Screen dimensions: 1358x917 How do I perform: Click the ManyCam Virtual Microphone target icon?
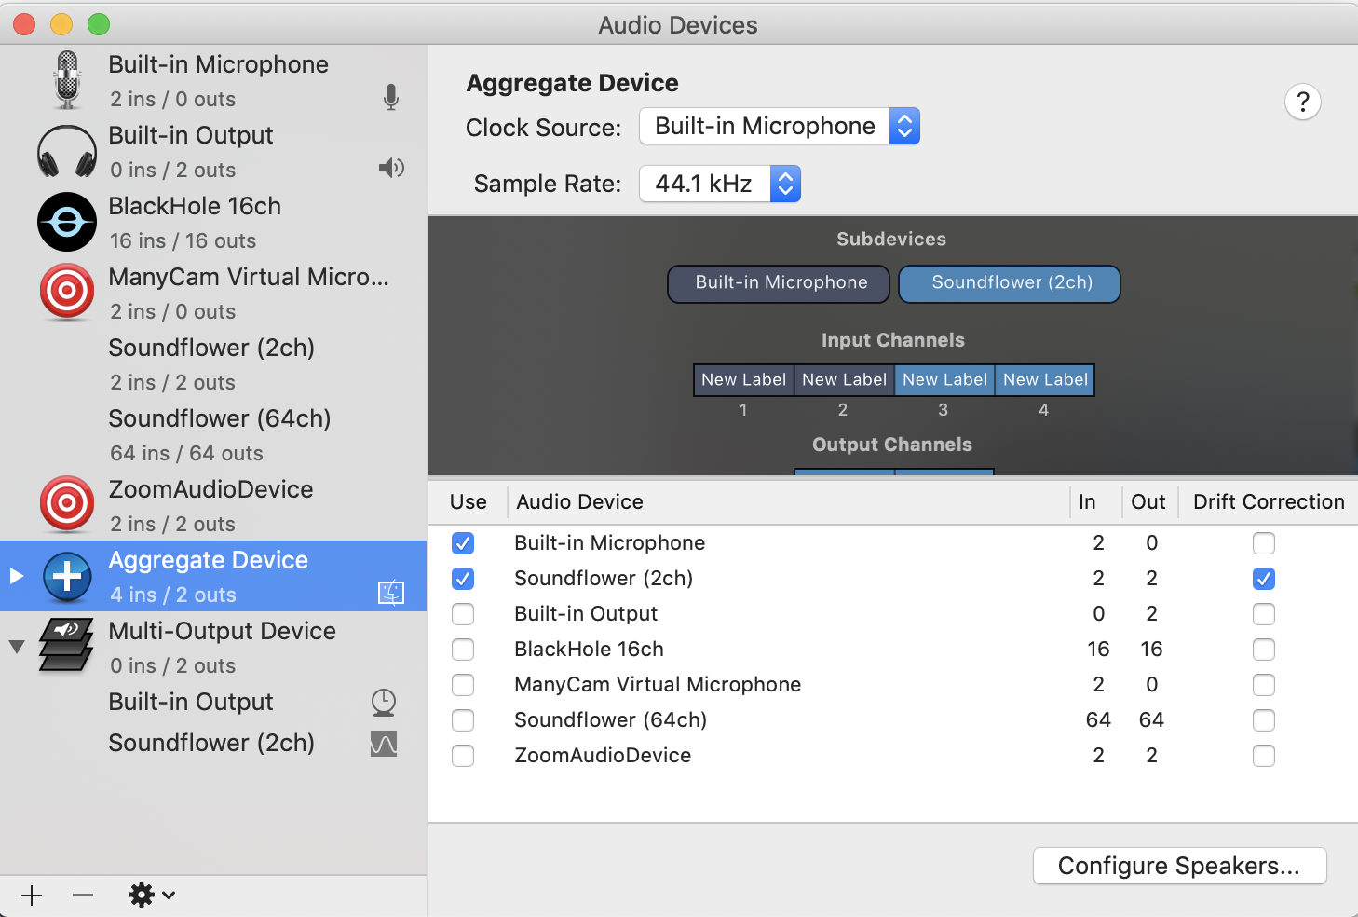[67, 293]
